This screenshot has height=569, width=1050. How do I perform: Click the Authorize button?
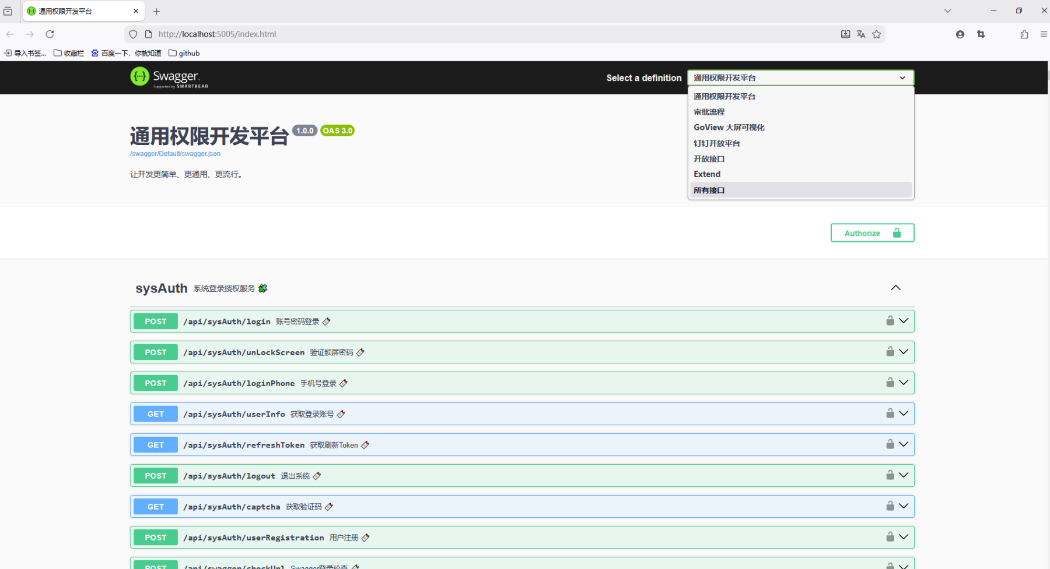point(871,233)
